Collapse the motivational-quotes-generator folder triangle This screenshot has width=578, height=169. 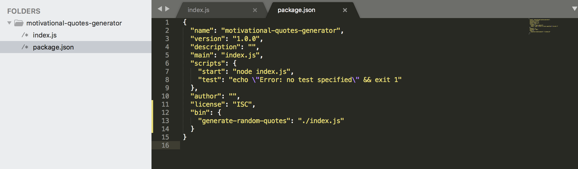[9, 23]
